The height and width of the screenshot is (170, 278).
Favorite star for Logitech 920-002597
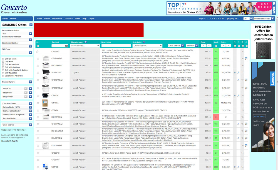pos(38,73)
